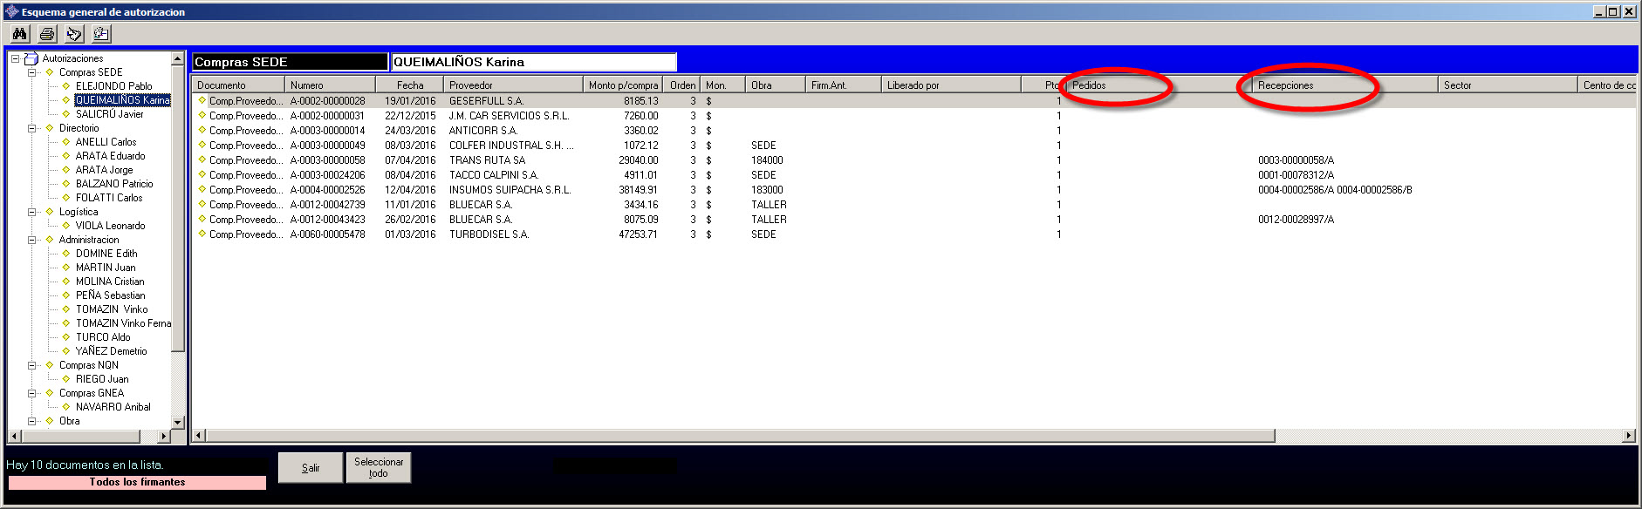Viewport: 1642px width, 509px height.
Task: Click the grid horizontal scrollbar right arrow
Action: (x=1628, y=436)
